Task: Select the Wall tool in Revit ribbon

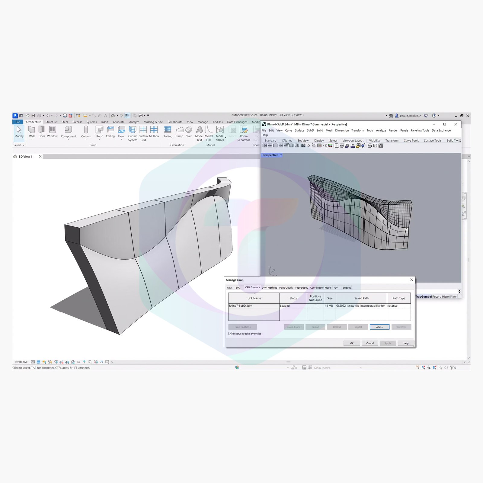Action: point(32,132)
